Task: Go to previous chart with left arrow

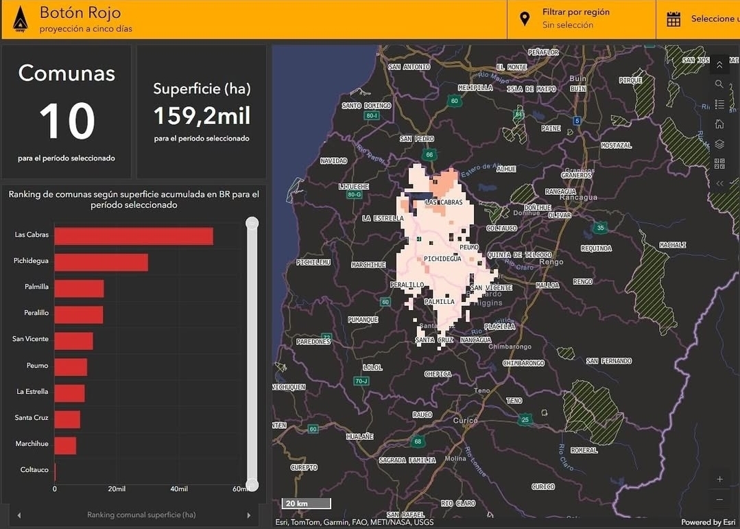Action: pyautogui.click(x=19, y=515)
